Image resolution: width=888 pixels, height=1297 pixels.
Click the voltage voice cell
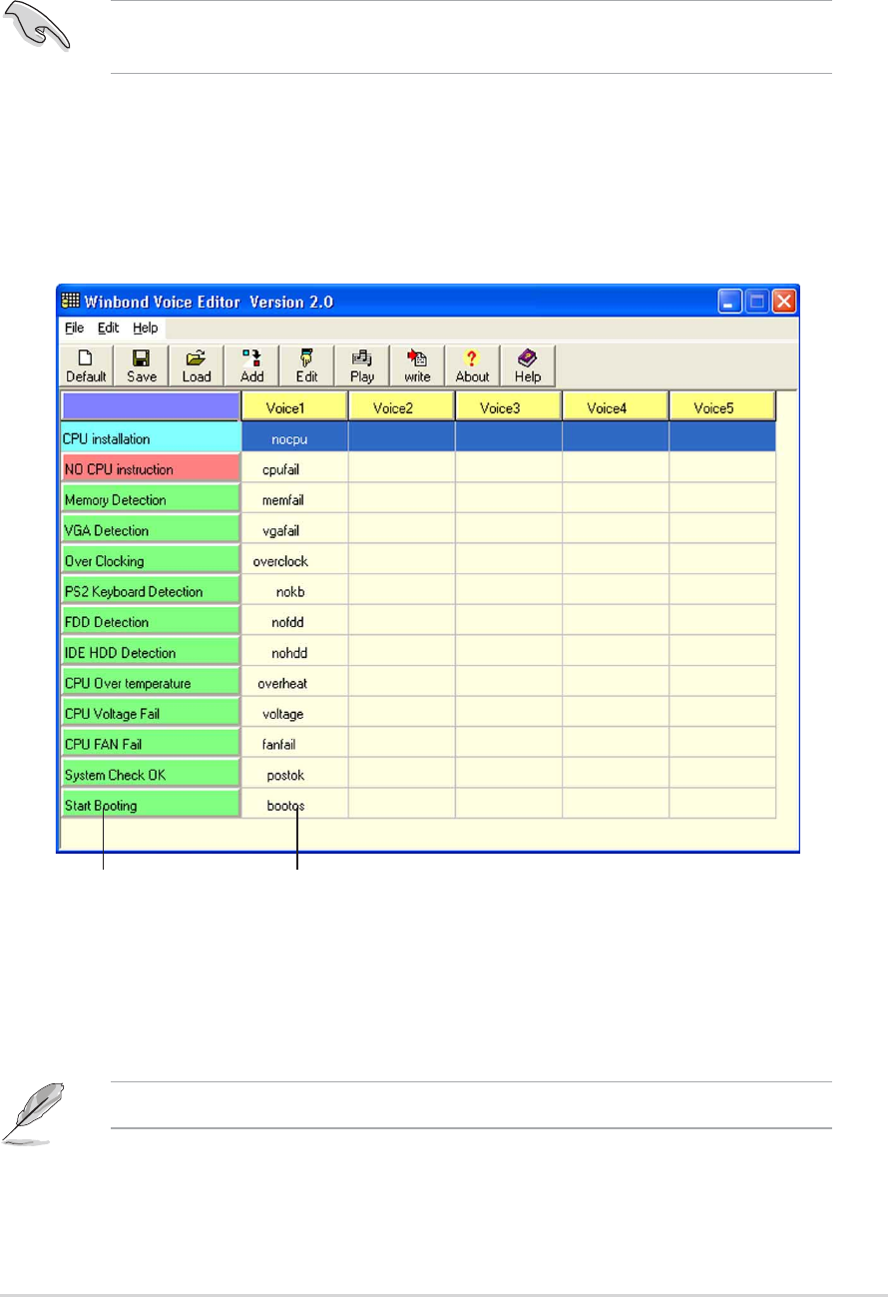(294, 714)
